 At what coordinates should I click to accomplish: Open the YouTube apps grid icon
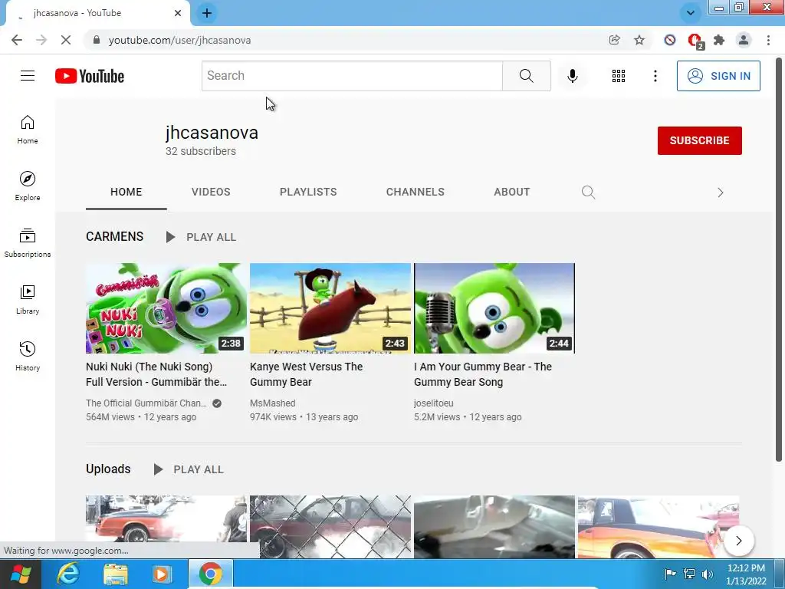(619, 76)
